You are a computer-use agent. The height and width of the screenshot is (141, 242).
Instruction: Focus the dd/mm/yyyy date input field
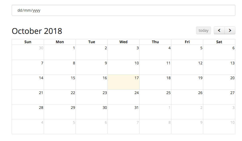click(x=123, y=10)
